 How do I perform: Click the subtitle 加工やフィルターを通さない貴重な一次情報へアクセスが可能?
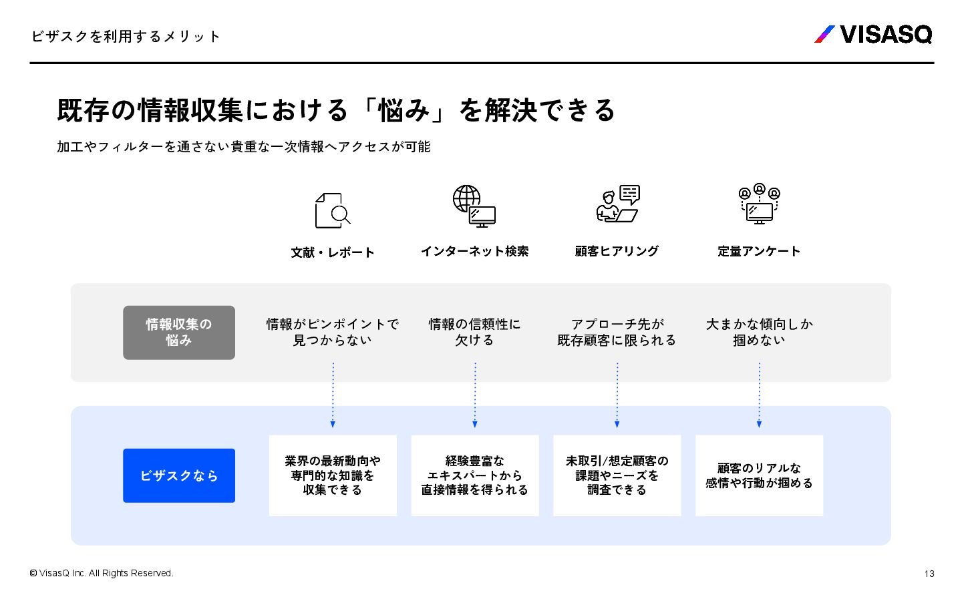tap(244, 146)
